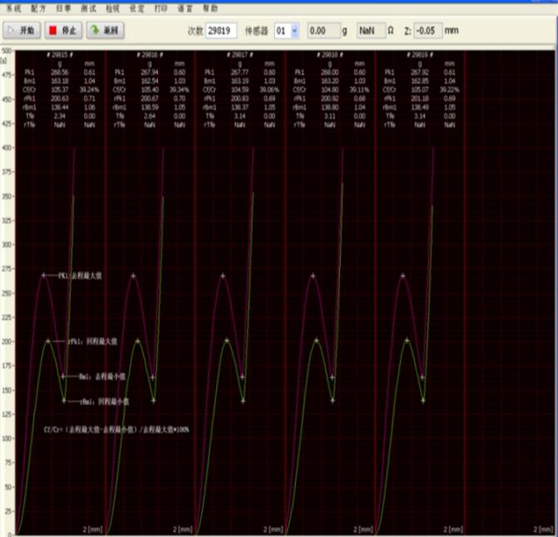Click the 开始 start button
The image size is (558, 537).
click(x=22, y=31)
